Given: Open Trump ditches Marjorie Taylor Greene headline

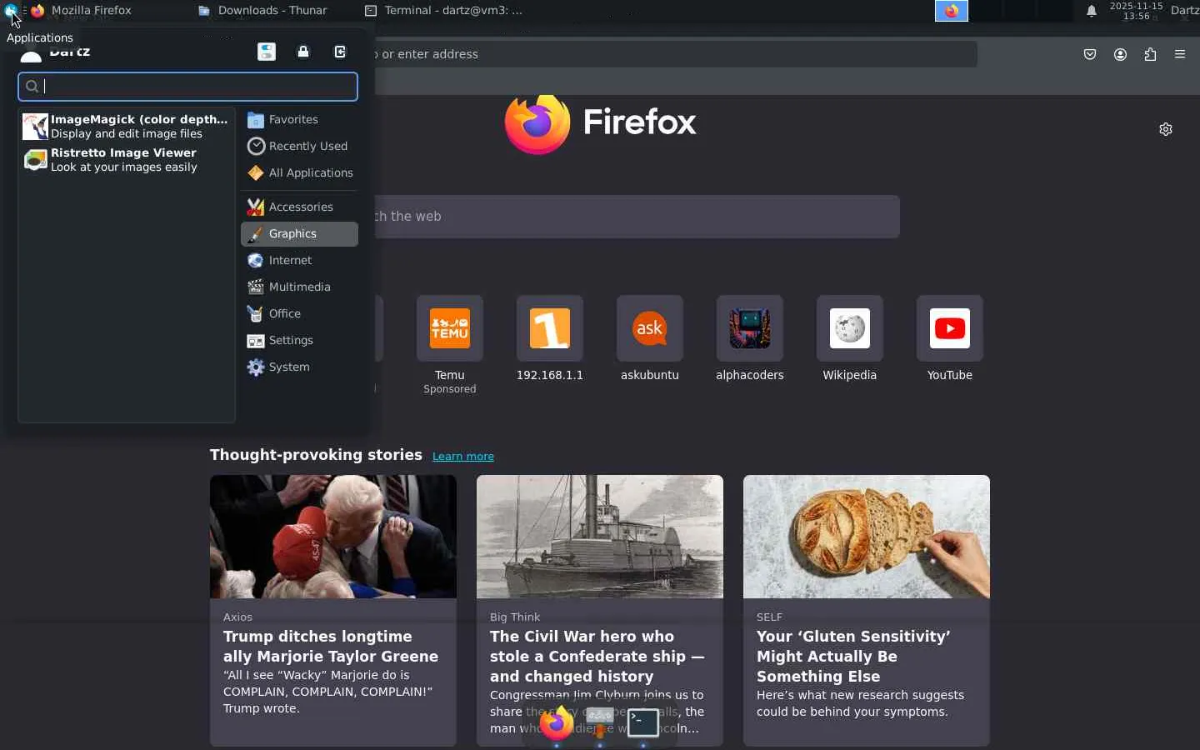Looking at the screenshot, I should [331, 647].
